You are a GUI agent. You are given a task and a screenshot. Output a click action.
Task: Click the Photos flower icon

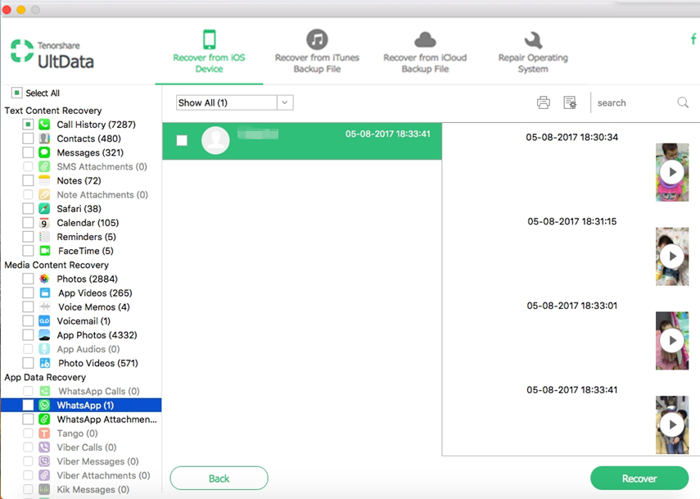44,279
